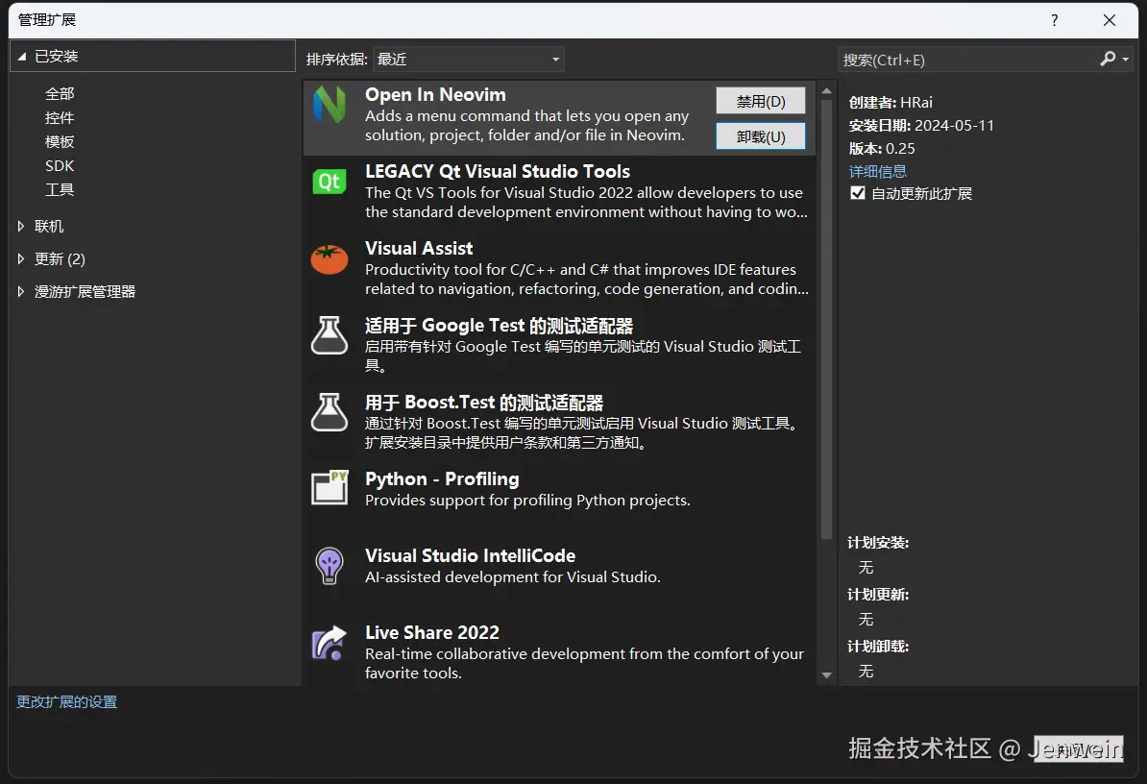Click the 卸载(U) button

coord(760,136)
